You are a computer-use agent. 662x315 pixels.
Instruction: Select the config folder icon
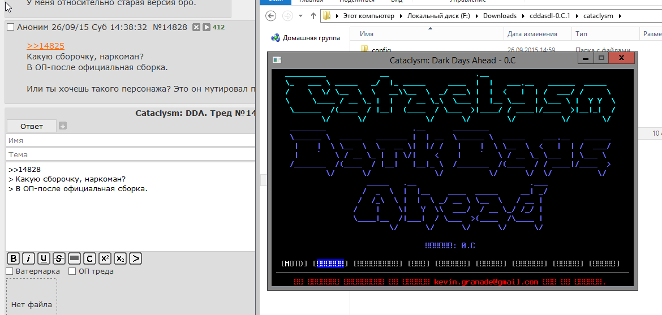tap(365, 49)
